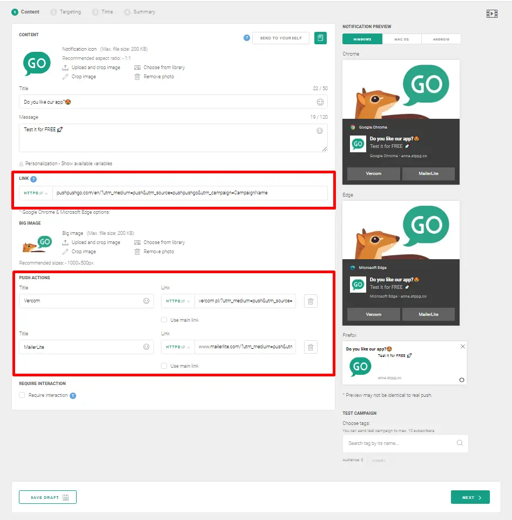Open emoji picker in the main Title field
This screenshot has width=512, height=520.
[320, 102]
